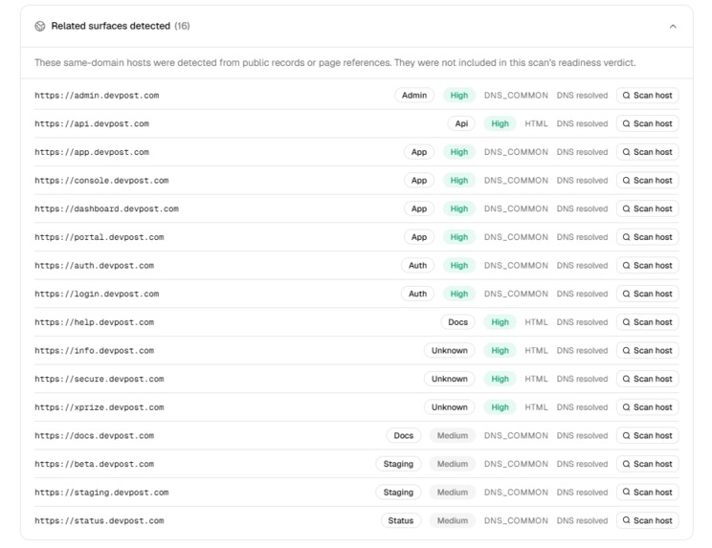Scan host for app.devpost.com
The image size is (712, 548).
pyautogui.click(x=647, y=152)
